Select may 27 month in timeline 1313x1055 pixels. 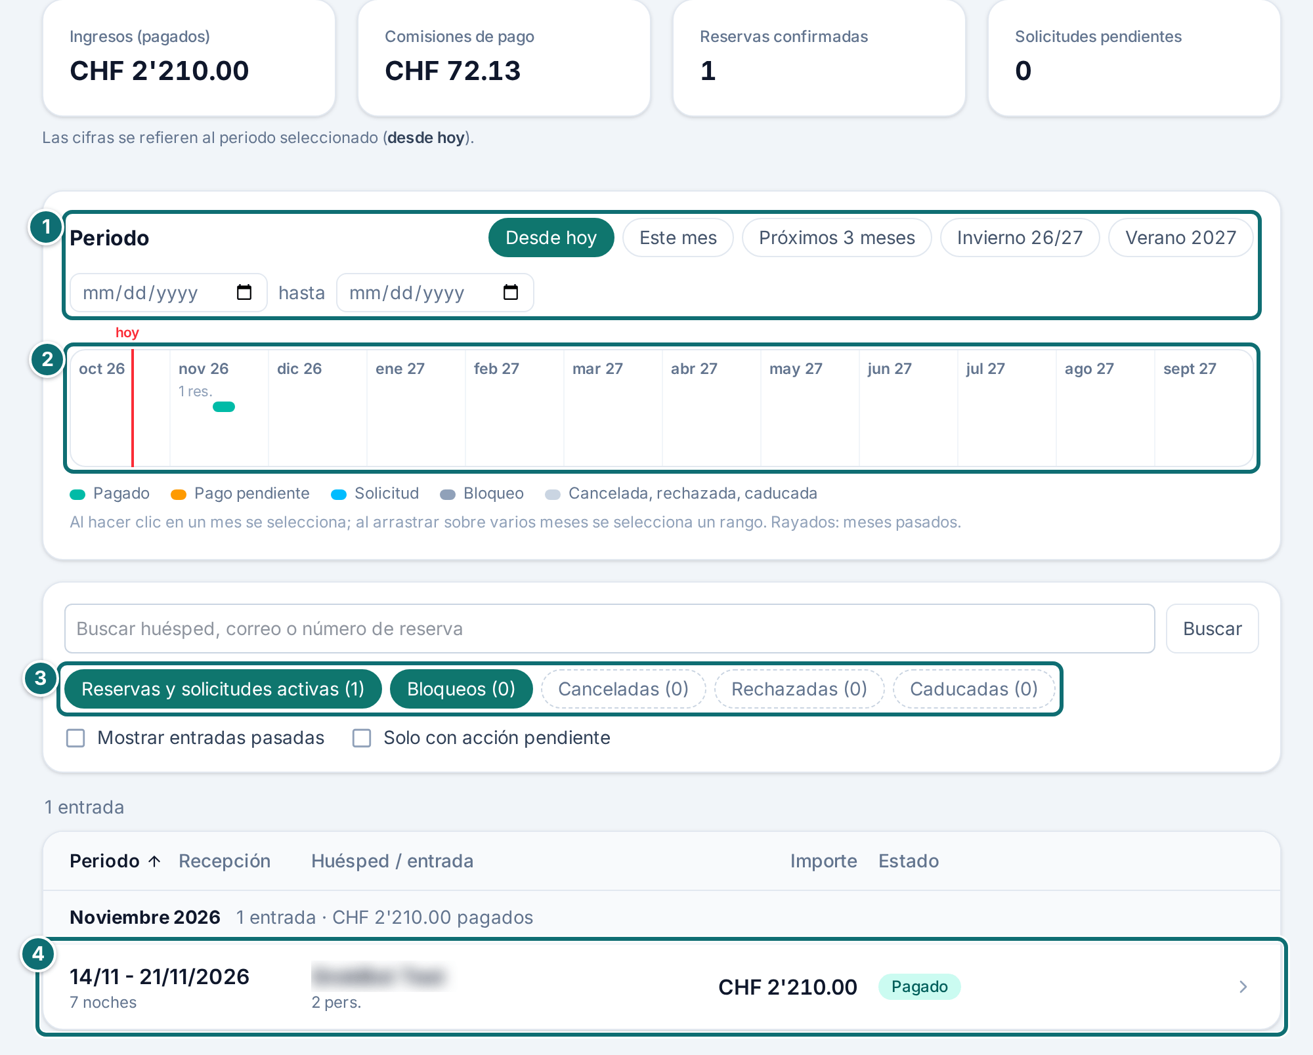[810, 408]
